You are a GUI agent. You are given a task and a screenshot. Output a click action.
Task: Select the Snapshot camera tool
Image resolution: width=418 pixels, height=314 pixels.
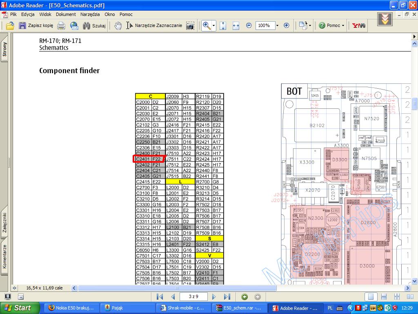pyautogui.click(x=190, y=26)
